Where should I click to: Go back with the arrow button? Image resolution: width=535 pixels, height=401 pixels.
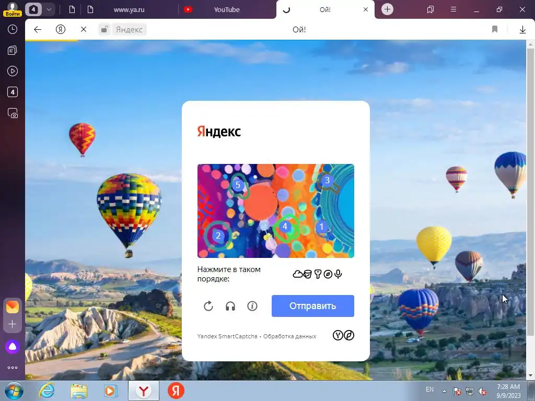pos(38,30)
